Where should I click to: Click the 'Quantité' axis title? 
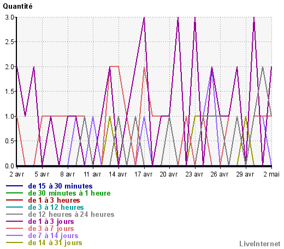(x=17, y=7)
